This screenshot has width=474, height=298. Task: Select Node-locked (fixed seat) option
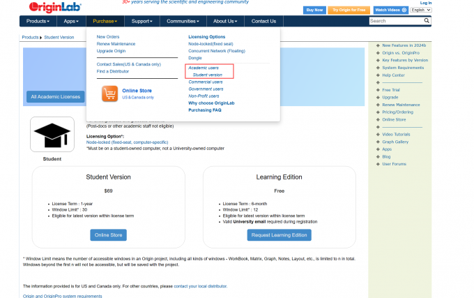click(x=211, y=44)
